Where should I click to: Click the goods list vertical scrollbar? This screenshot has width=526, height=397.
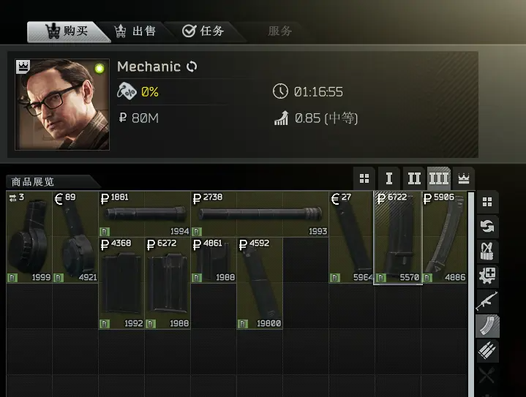[x=471, y=295]
